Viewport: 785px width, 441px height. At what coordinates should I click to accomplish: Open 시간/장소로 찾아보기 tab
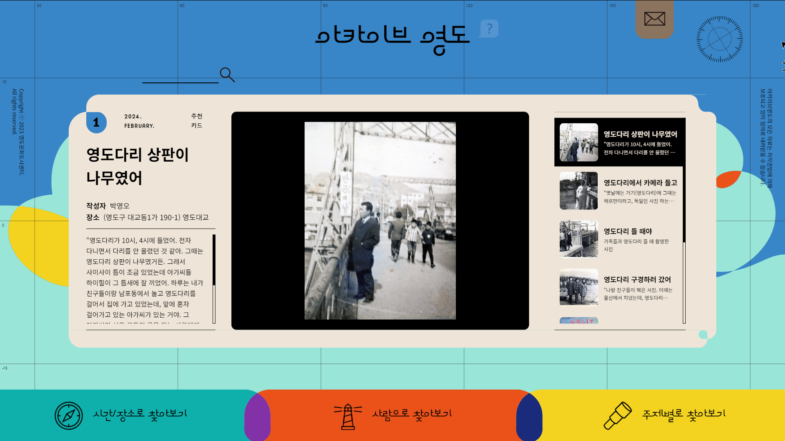(x=140, y=414)
